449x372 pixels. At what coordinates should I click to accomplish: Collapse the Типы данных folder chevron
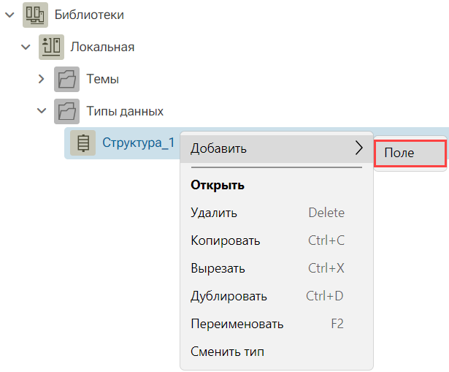pyautogui.click(x=42, y=110)
